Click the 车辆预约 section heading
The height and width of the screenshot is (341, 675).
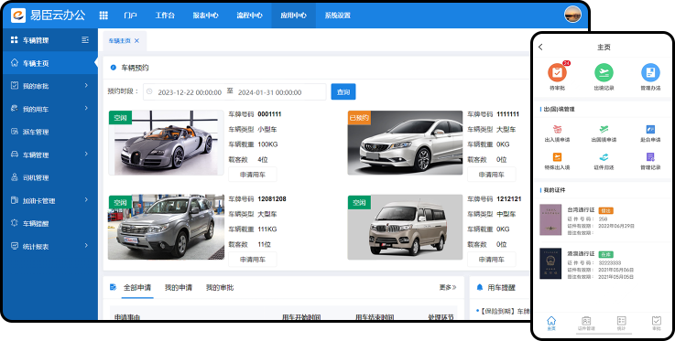[135, 68]
